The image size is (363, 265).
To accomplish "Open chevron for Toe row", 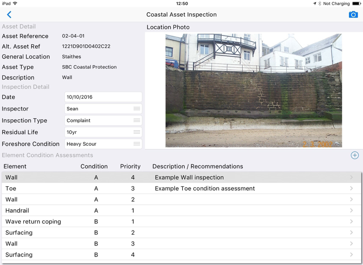I will click(x=351, y=188).
